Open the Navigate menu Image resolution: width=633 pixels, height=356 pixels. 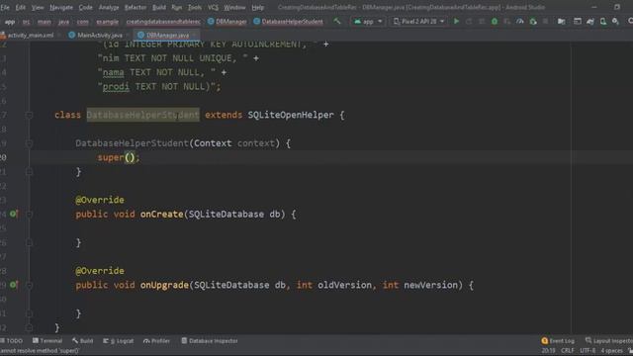point(61,7)
